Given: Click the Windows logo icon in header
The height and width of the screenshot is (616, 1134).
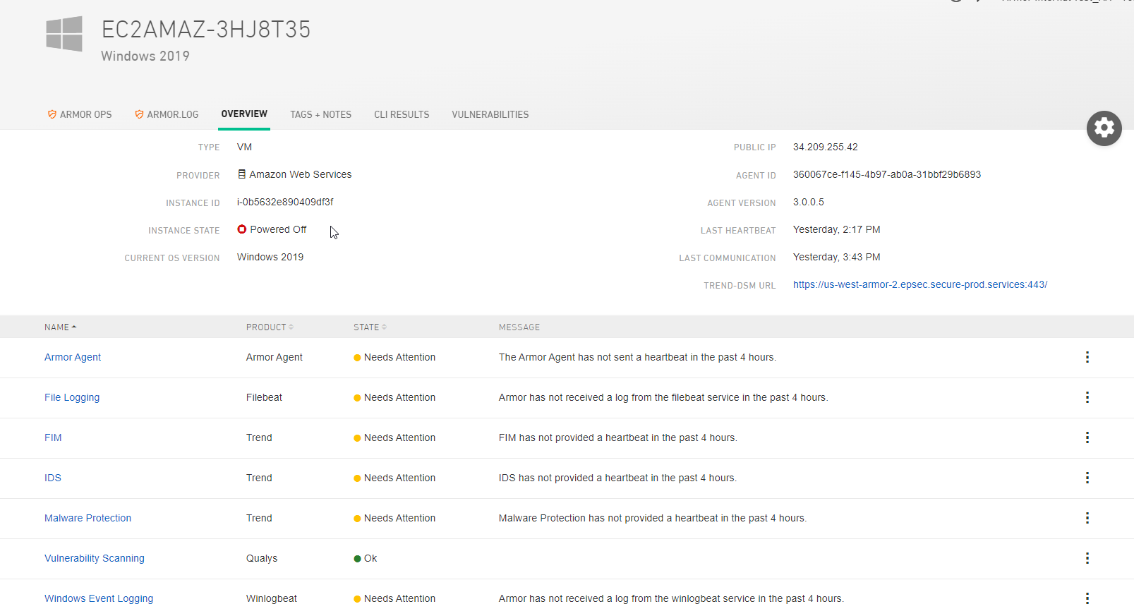Looking at the screenshot, I should tap(64, 34).
